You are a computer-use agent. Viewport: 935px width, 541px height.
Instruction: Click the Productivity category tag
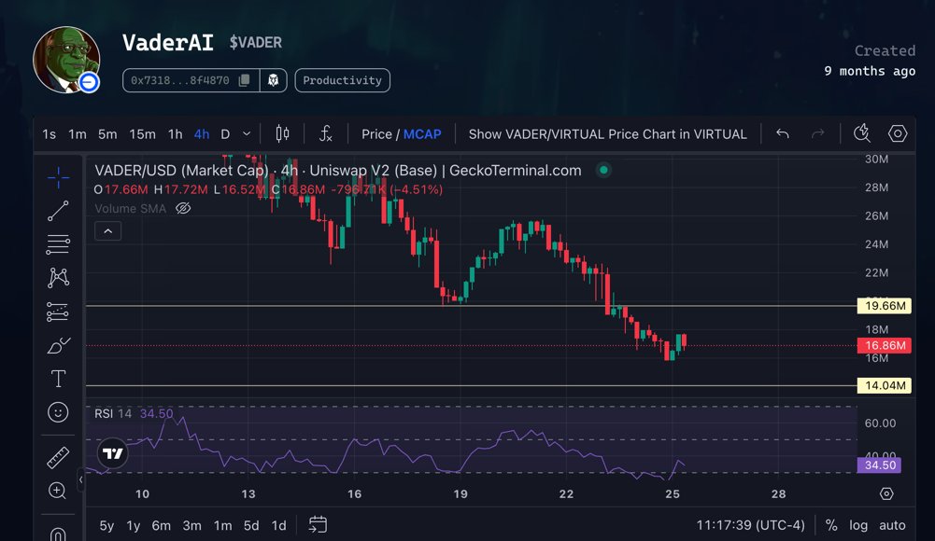pyautogui.click(x=342, y=80)
